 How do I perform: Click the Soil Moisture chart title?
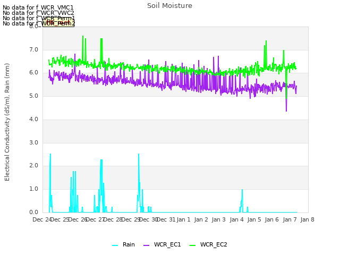(169, 6)
